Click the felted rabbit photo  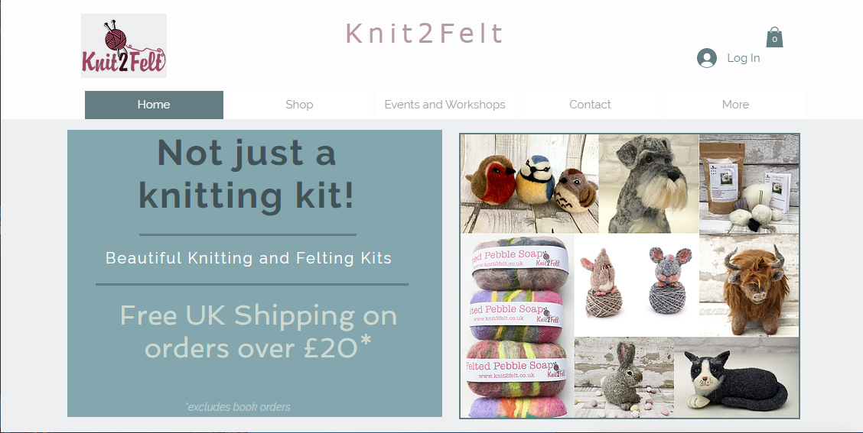point(624,377)
